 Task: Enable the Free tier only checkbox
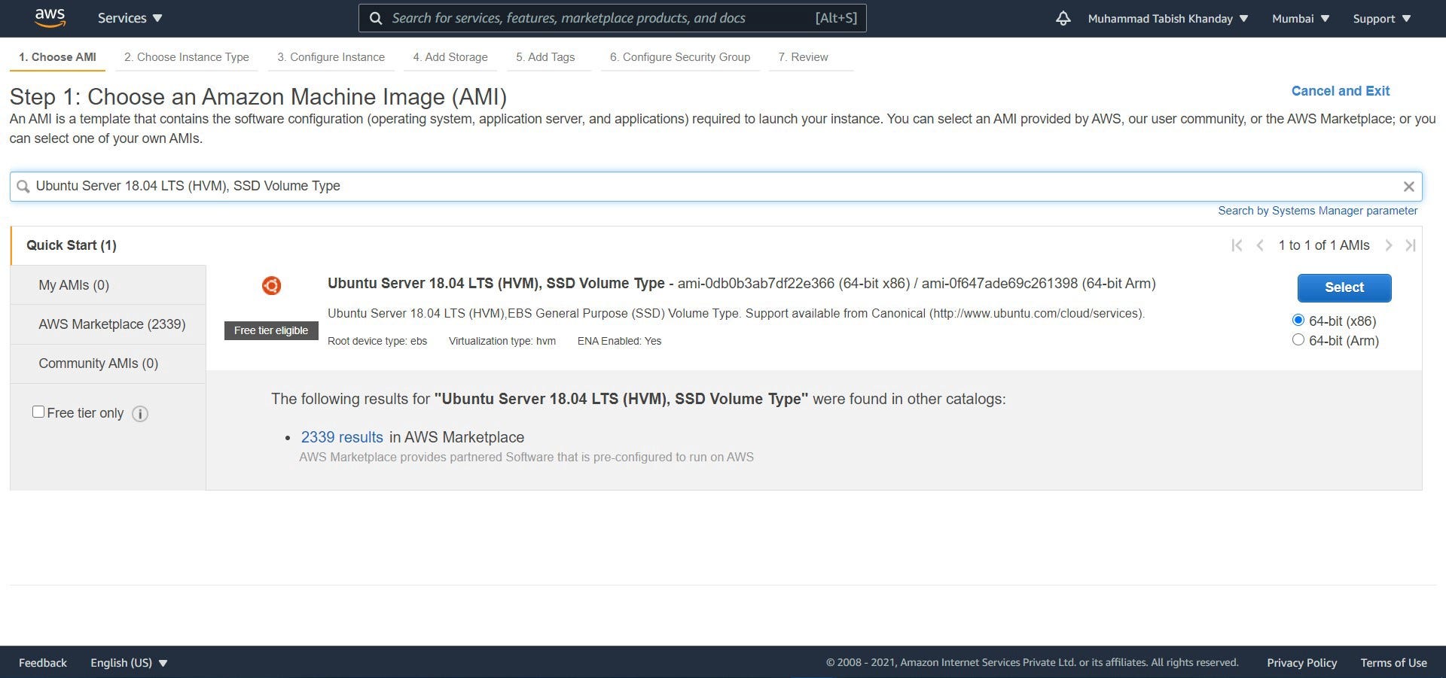[38, 412]
